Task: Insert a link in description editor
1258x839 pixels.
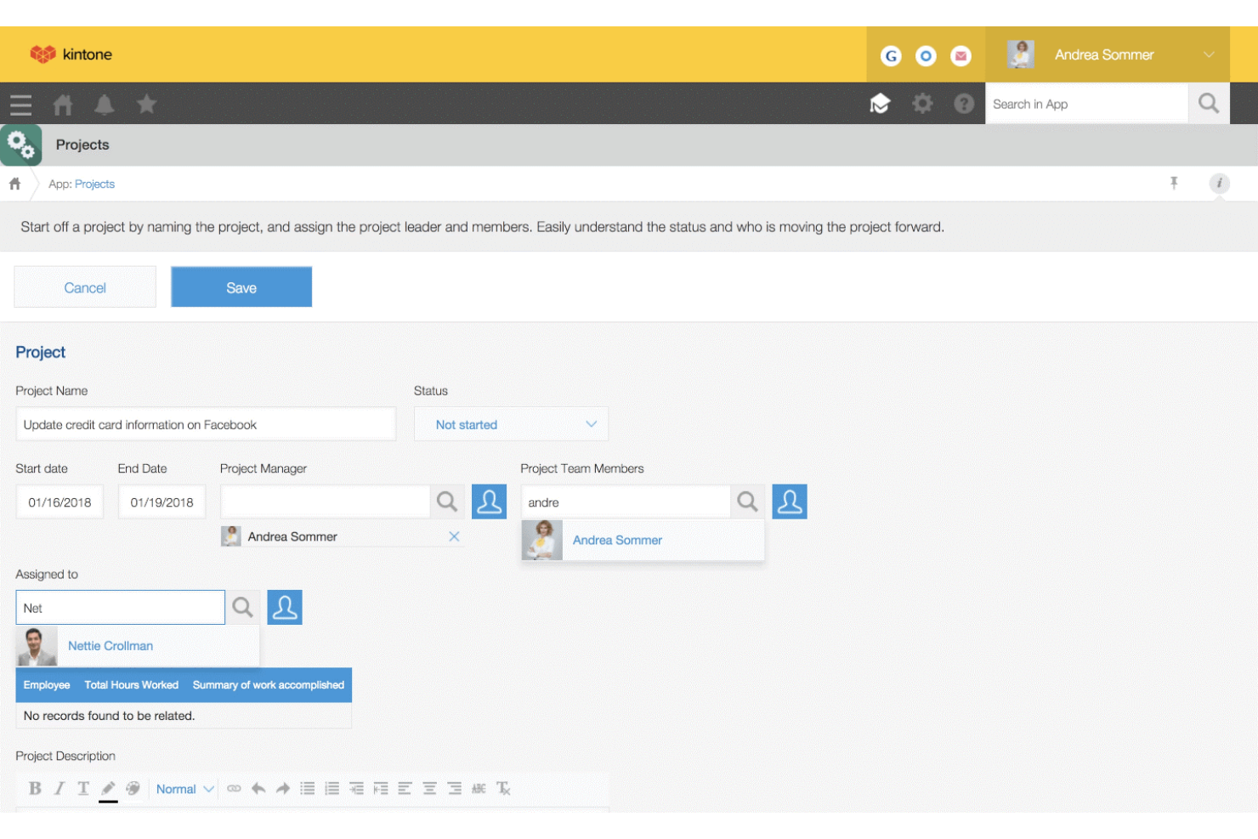Action: click(x=234, y=788)
